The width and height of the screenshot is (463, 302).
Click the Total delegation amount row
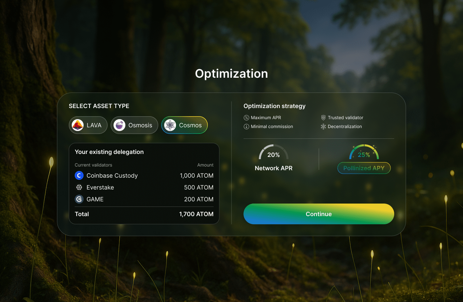pyautogui.click(x=144, y=214)
